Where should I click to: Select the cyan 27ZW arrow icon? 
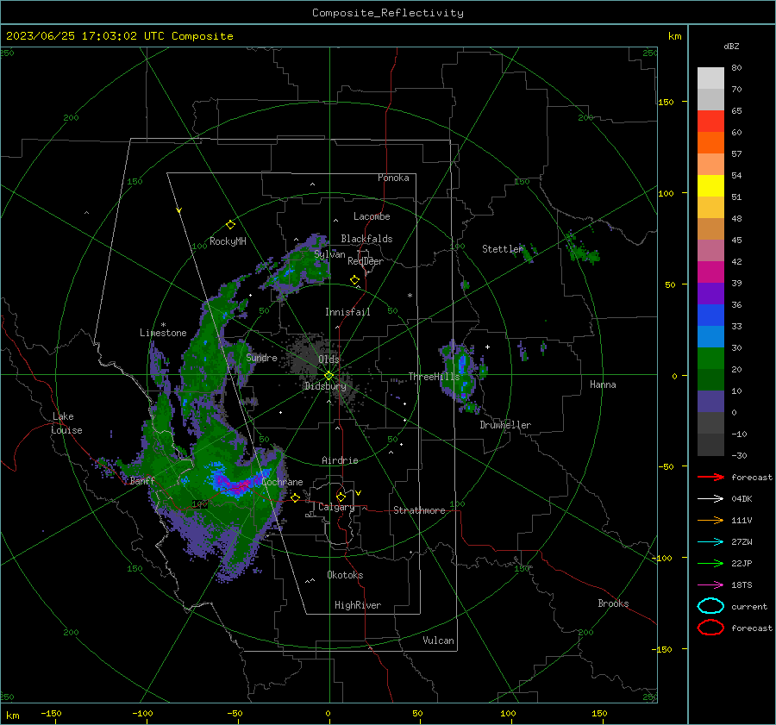710,542
